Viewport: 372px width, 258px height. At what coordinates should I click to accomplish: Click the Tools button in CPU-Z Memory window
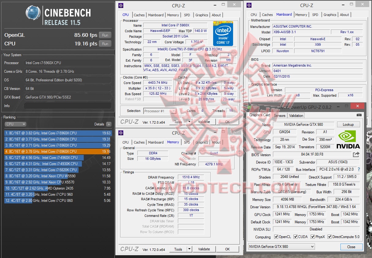point(178,249)
